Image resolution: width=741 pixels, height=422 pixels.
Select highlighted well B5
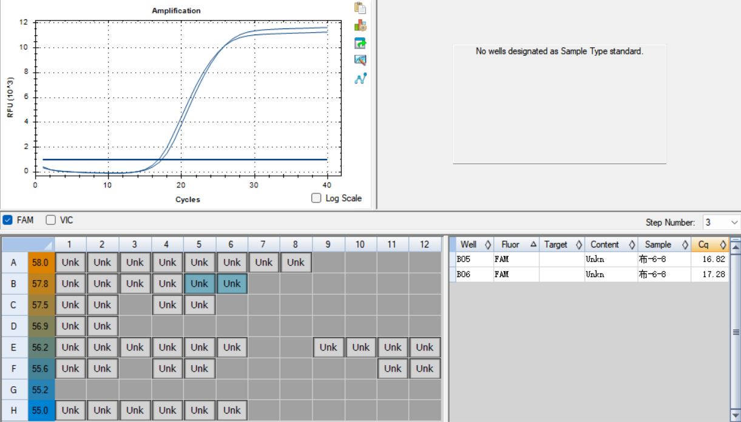(199, 284)
